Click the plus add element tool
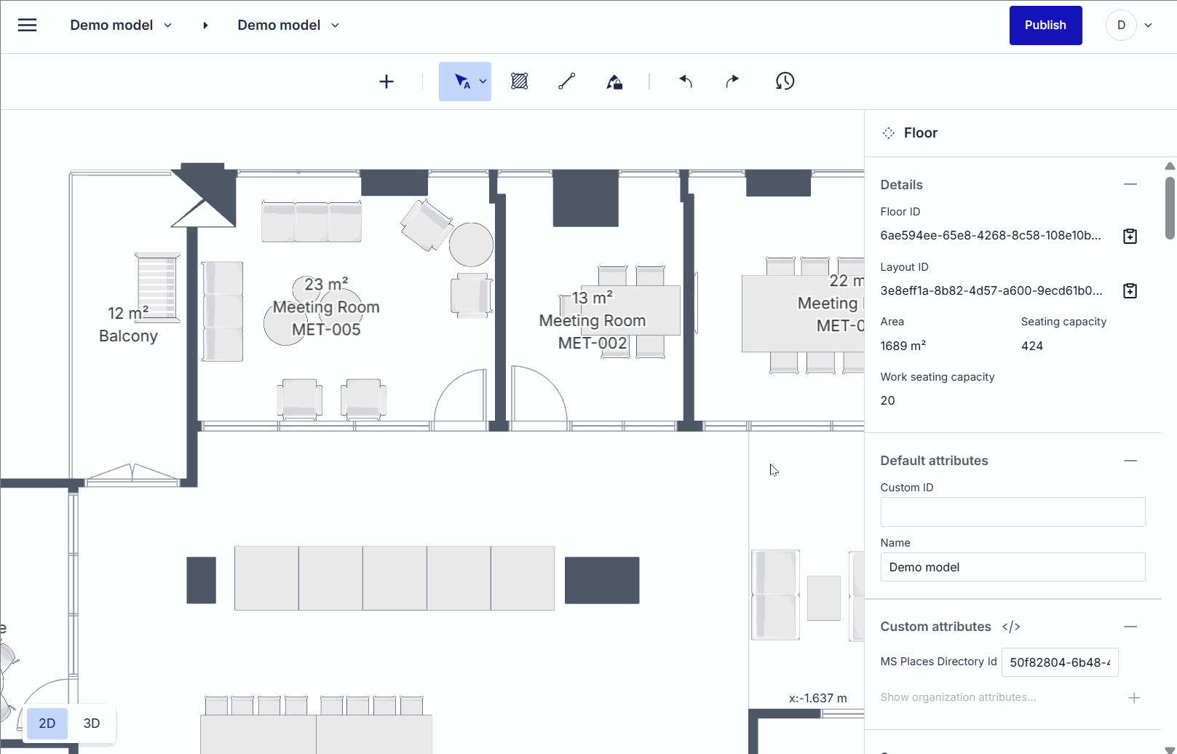Screen dimensions: 1177x754 [387, 82]
